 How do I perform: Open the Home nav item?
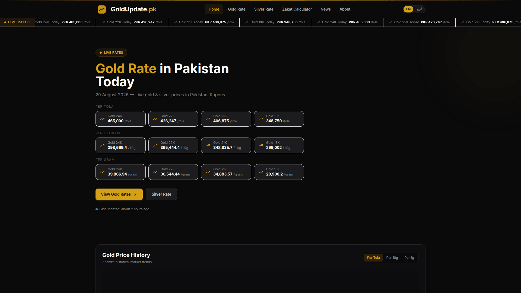pos(214,9)
